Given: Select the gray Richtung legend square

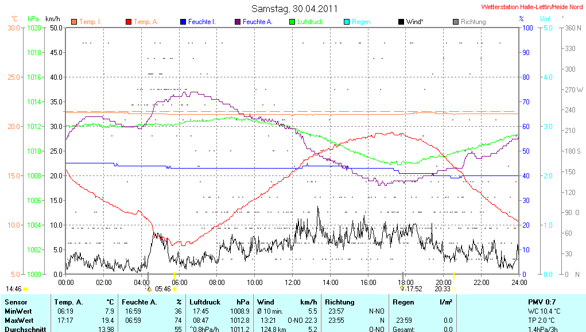Looking at the screenshot, I should tap(455, 22).
